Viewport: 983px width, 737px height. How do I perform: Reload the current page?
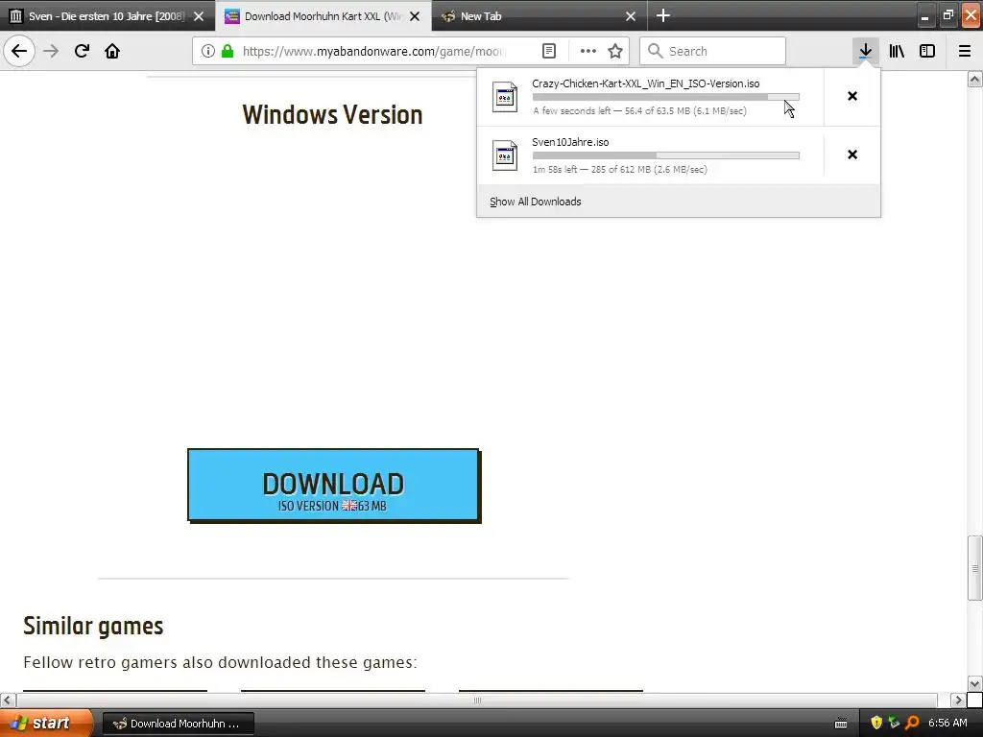pyautogui.click(x=82, y=51)
